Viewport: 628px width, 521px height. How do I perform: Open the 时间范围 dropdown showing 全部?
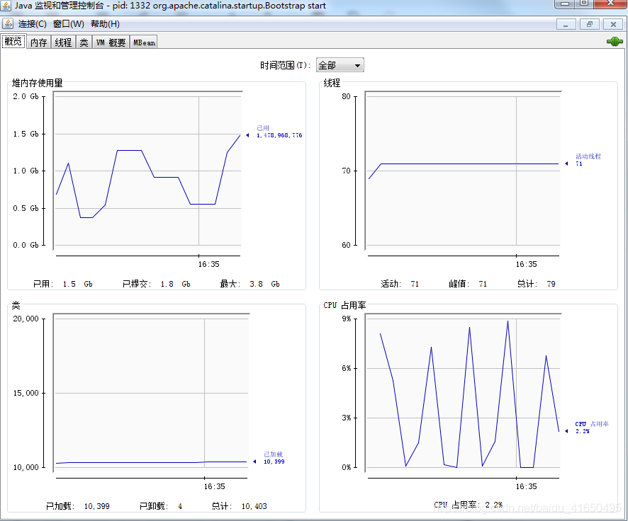(x=356, y=64)
